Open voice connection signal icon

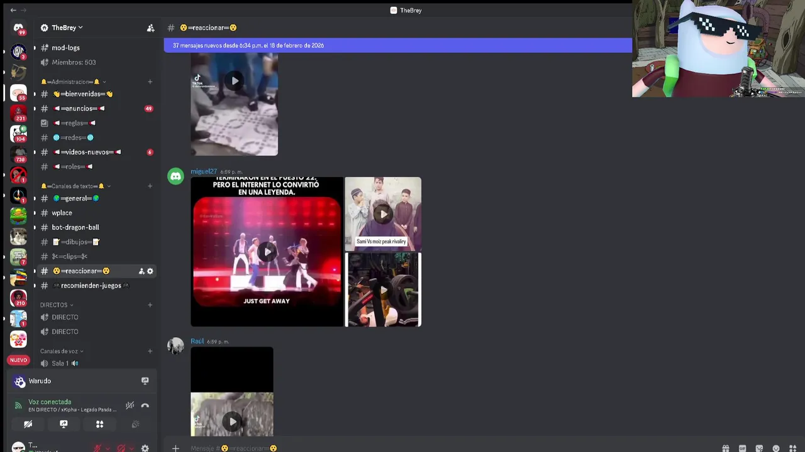[x=18, y=406]
